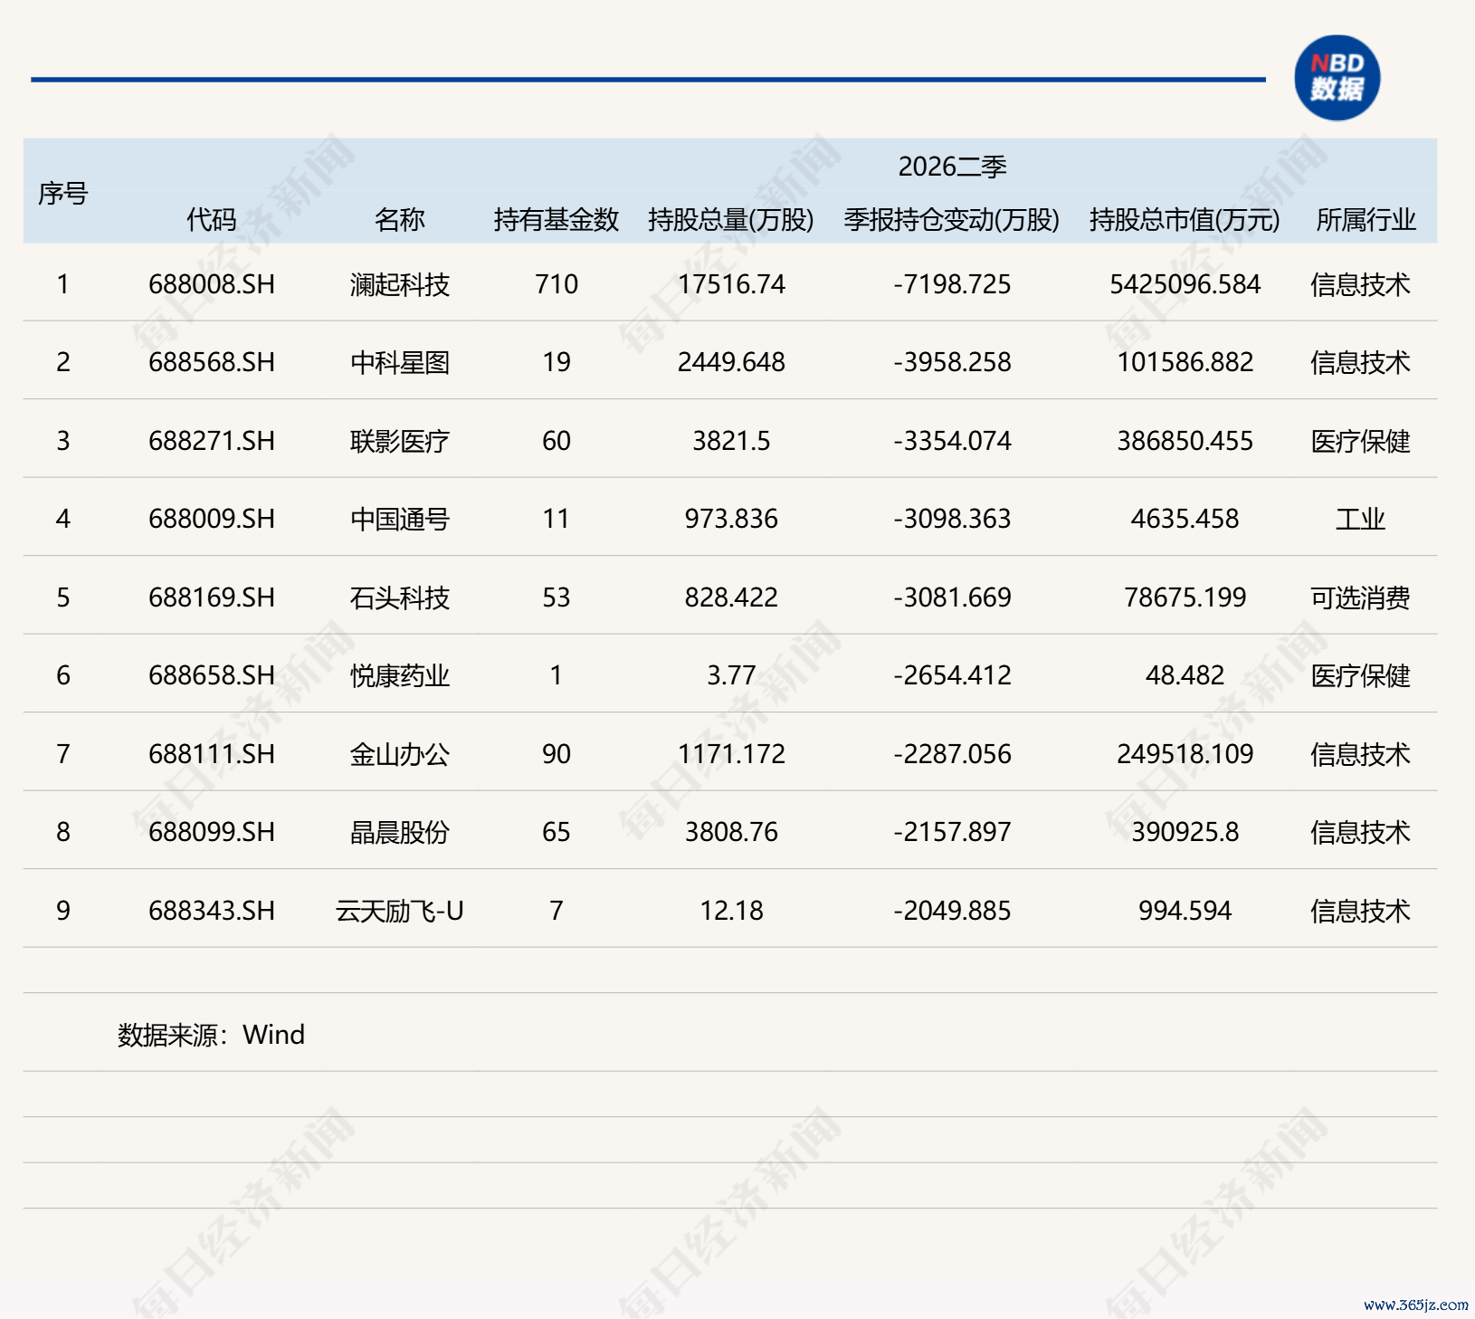Select stock code 688111.SH
Image resolution: width=1475 pixels, height=1319 pixels.
tap(212, 754)
